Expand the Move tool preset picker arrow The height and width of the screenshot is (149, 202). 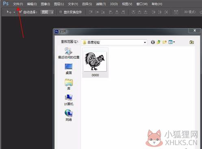[x=14, y=12]
